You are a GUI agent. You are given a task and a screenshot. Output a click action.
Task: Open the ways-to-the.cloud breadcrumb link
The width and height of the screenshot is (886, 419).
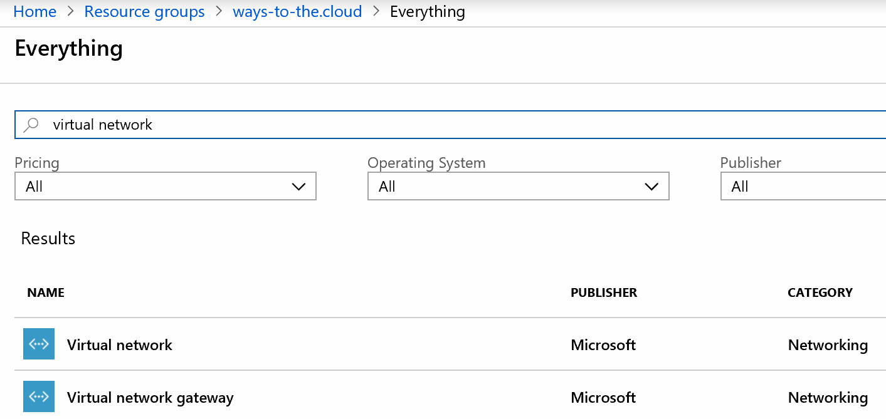click(x=297, y=12)
